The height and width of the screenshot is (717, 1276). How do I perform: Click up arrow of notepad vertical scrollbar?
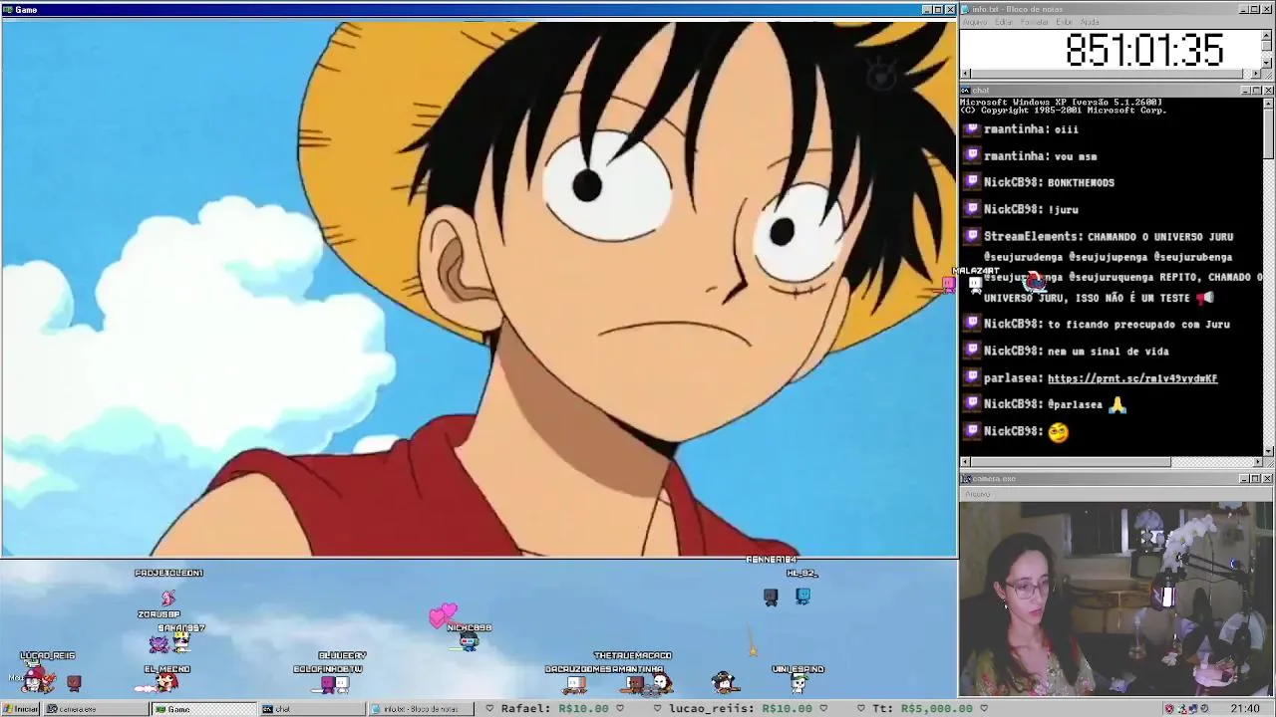pos(1266,35)
